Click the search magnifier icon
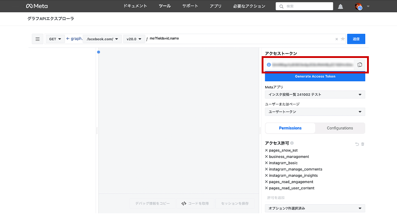This screenshot has width=397, height=216. pyautogui.click(x=281, y=6)
